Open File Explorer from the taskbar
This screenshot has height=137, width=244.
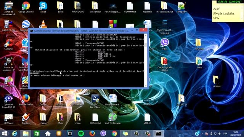click(x=26, y=134)
